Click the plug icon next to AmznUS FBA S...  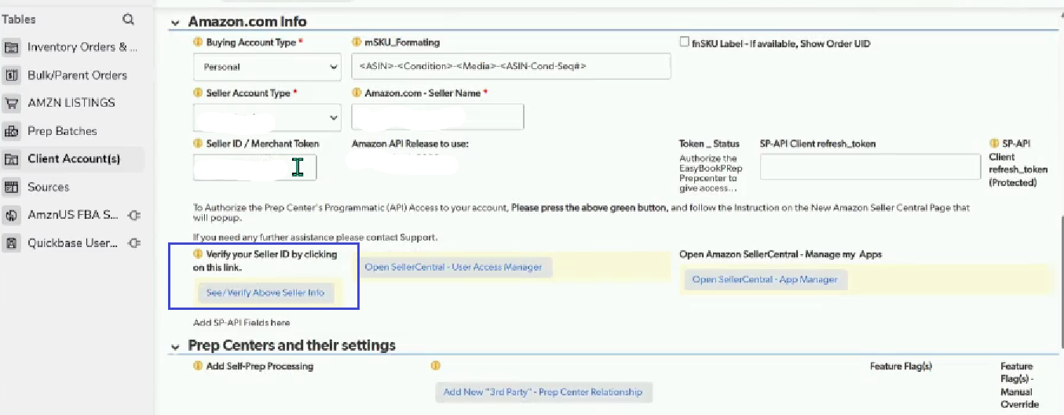click(133, 215)
